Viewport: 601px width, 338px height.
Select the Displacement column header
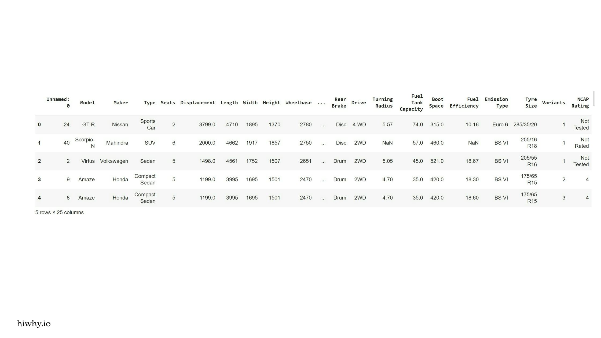pos(198,102)
